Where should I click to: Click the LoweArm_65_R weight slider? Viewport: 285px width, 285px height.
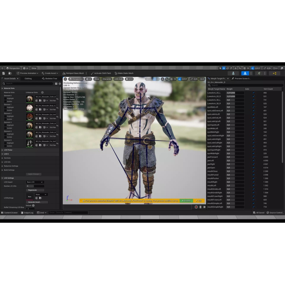235,96
